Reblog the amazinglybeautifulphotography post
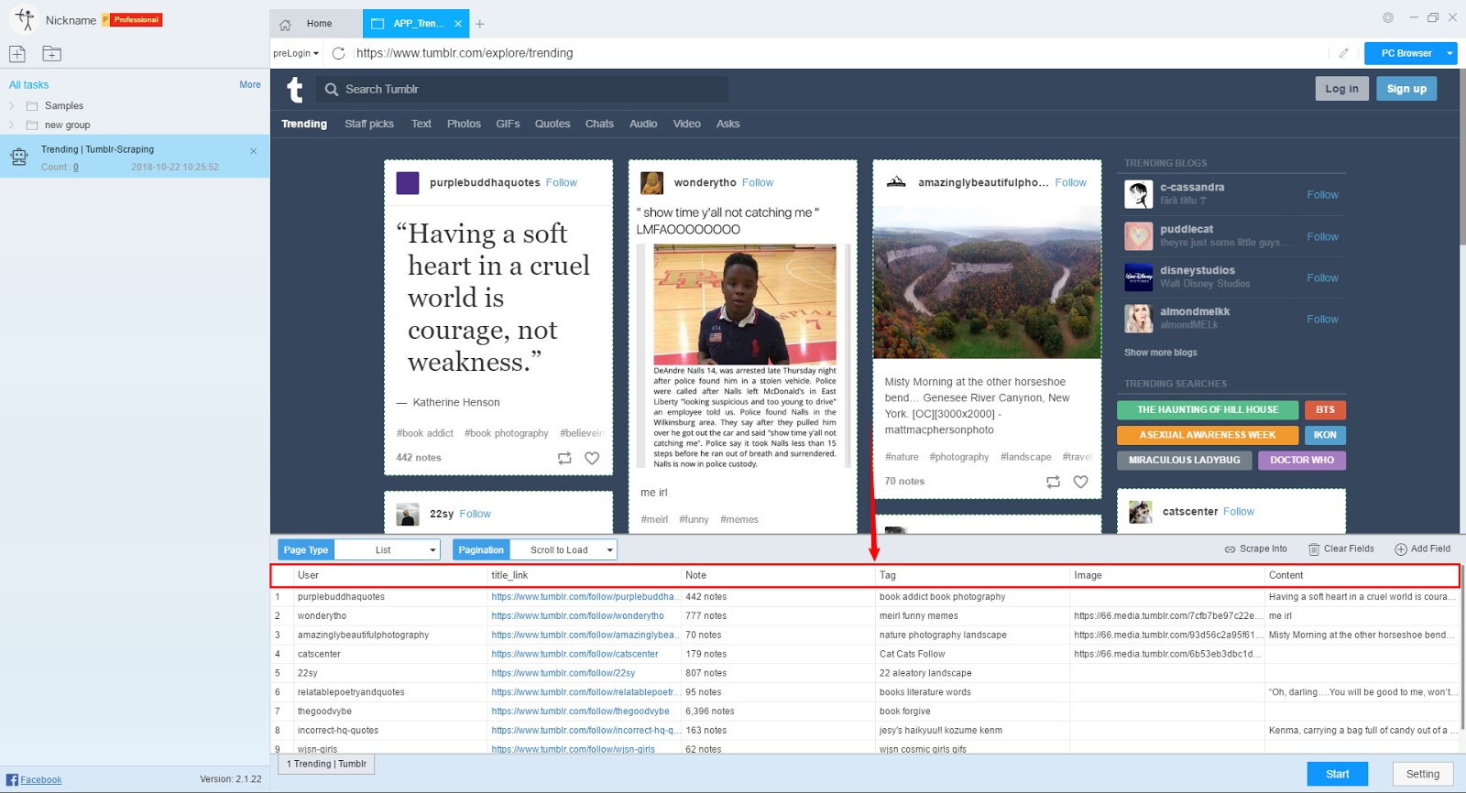The width and height of the screenshot is (1466, 793). 1053,482
